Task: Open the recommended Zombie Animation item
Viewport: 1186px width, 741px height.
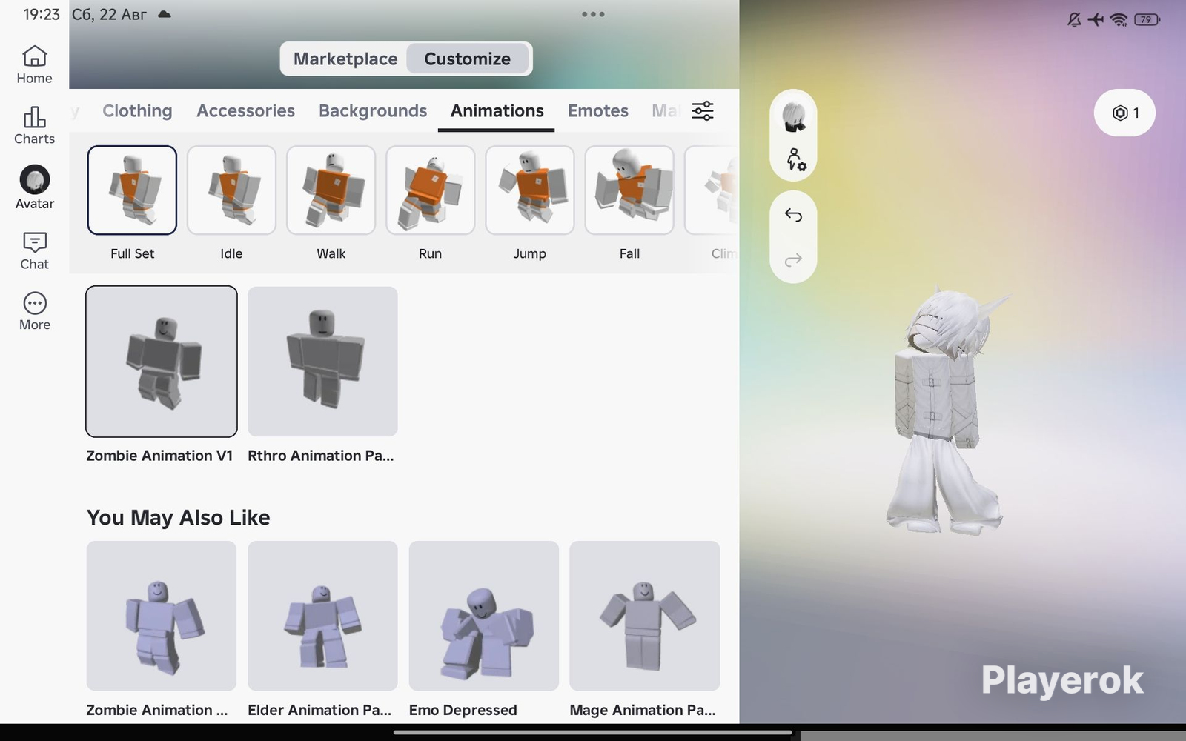Action: pos(162,616)
